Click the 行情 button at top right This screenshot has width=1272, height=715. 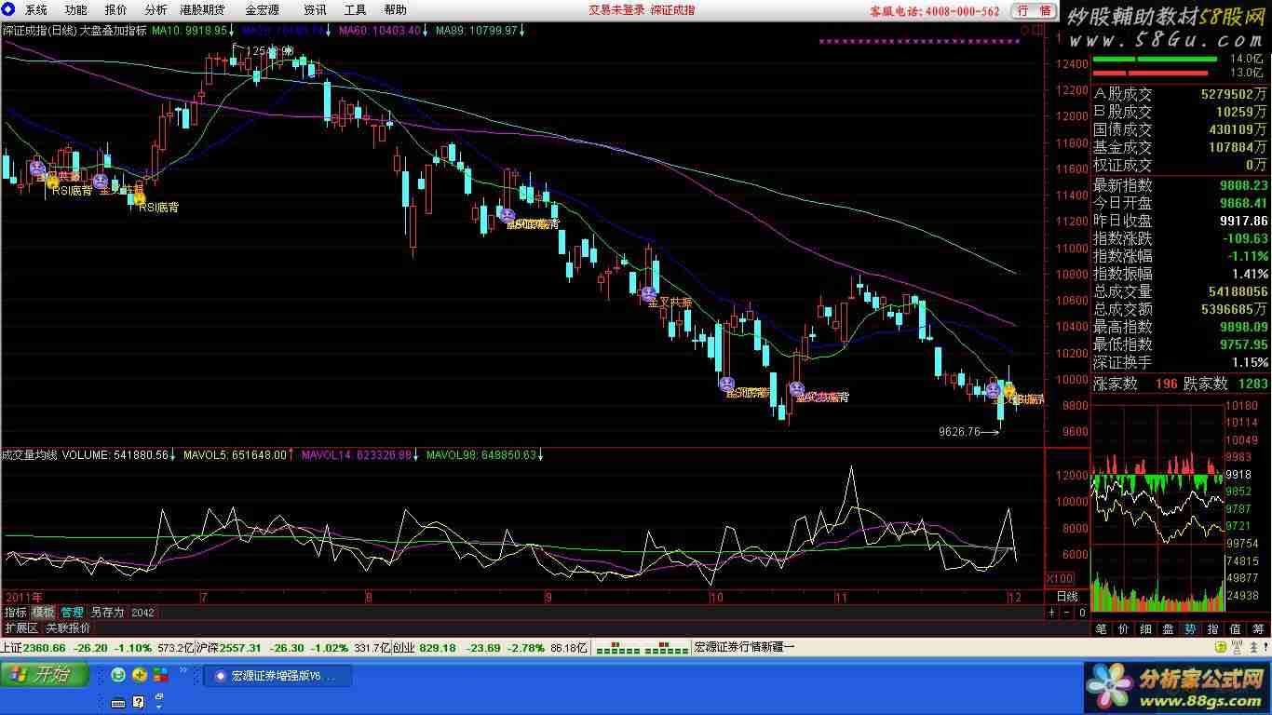coord(1034,10)
